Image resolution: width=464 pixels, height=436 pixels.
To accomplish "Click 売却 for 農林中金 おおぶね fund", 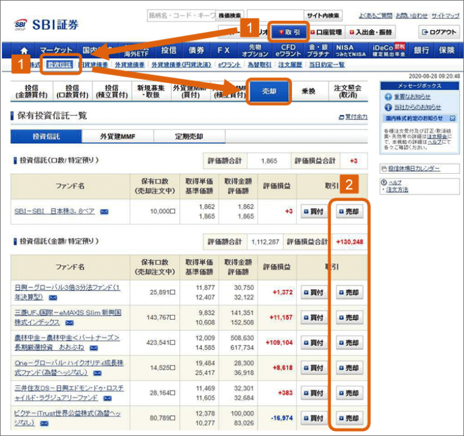I will (349, 343).
